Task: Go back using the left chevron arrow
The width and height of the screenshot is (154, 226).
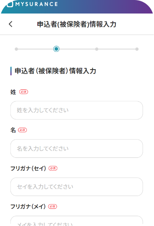Action: [x=10, y=24]
